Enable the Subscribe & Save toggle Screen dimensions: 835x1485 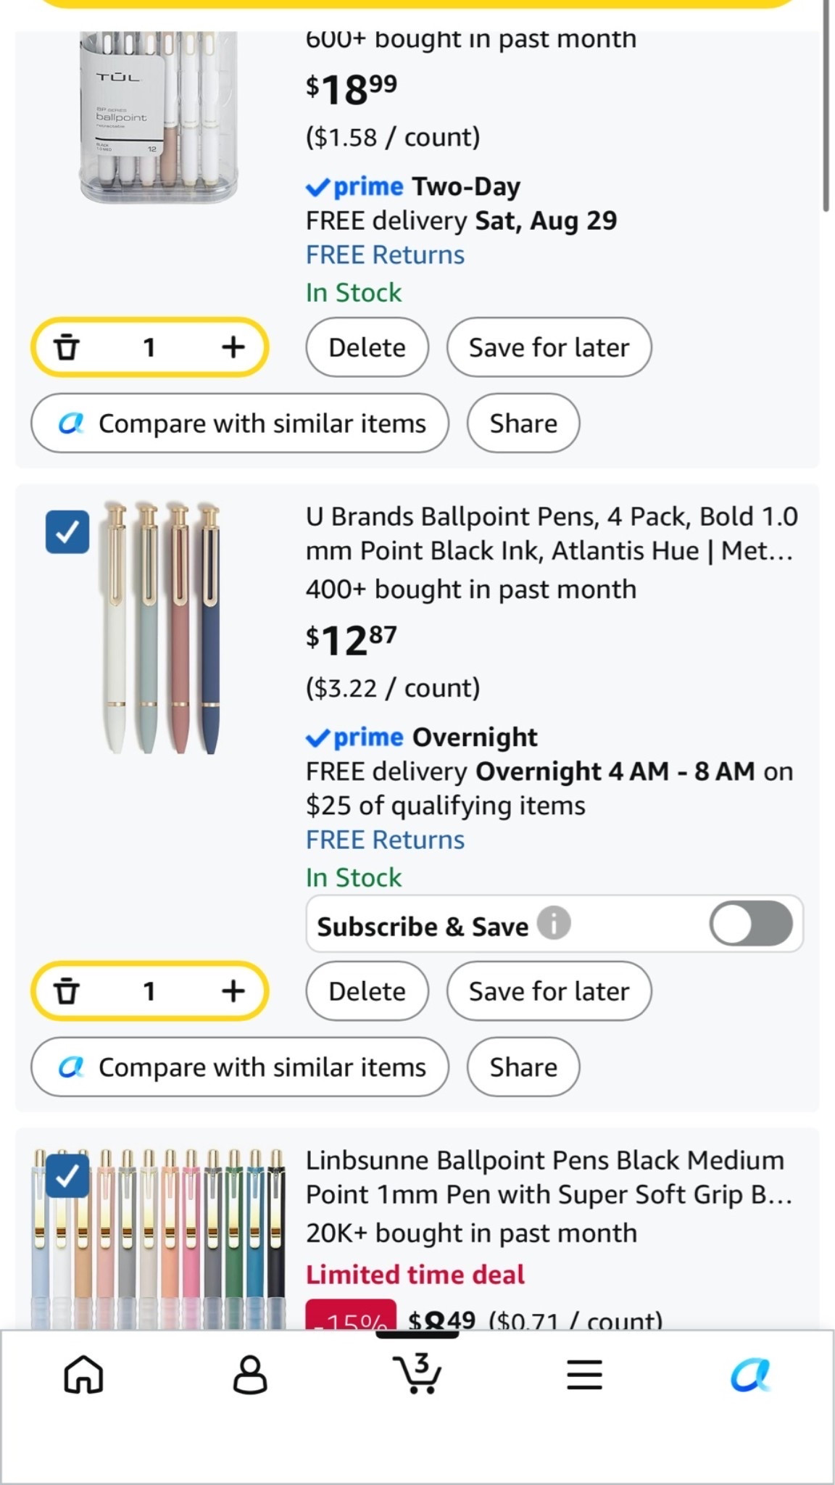click(751, 924)
